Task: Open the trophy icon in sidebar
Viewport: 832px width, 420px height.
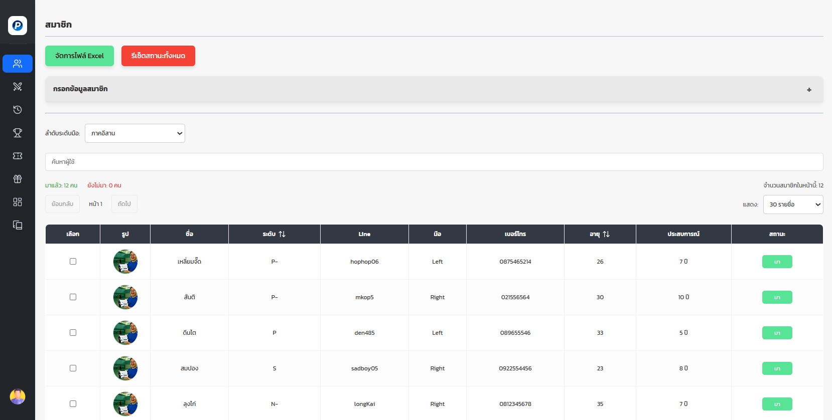Action: point(18,133)
